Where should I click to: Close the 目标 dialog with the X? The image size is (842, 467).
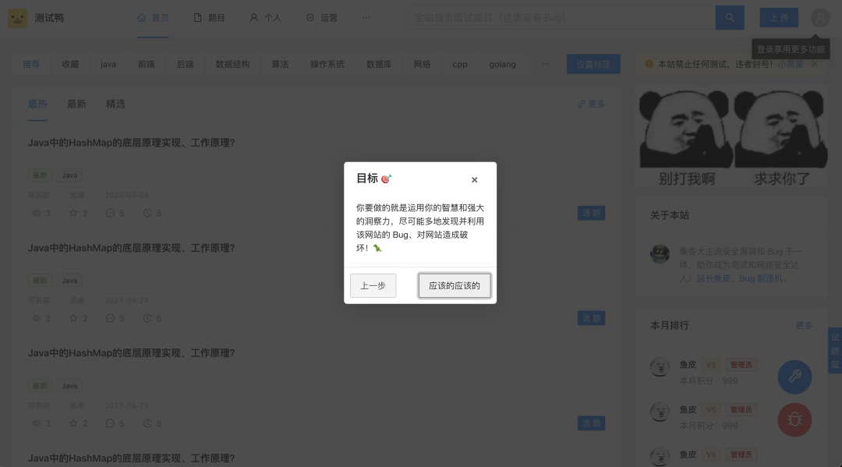click(474, 180)
